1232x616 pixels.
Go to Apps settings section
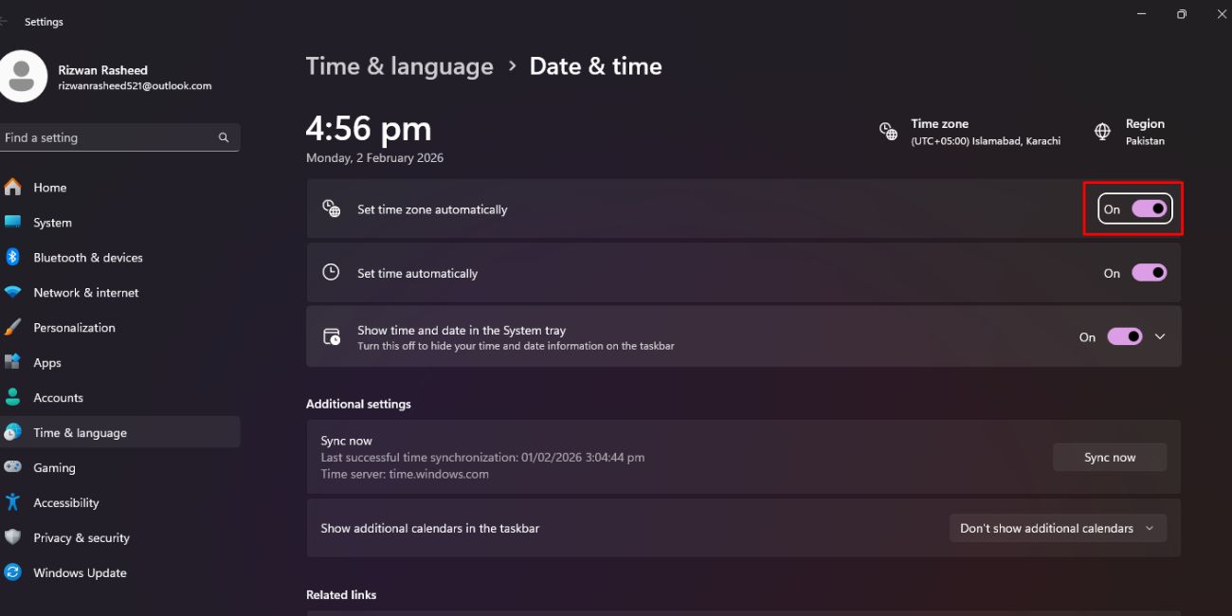pos(47,362)
